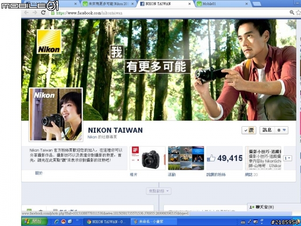
Task: Close the 未來有更多可能 Nikon tab
Action: (x=133, y=4)
